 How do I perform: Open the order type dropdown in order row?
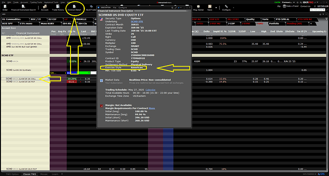point(84,73)
